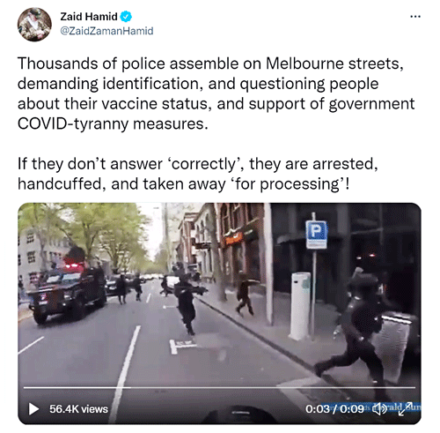440x433 pixels.
Task: Click the video thumbnail of Melbourne street
Action: (219, 313)
